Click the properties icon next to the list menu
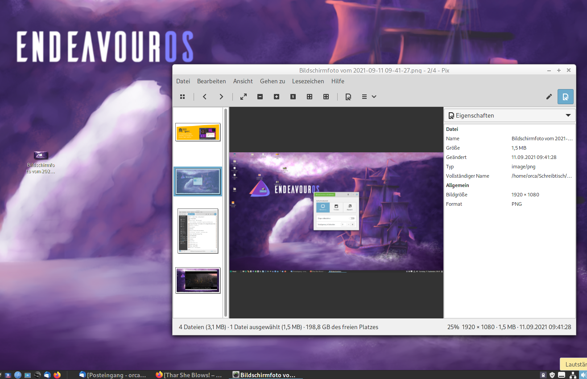Screen dimensions: 587x379 click(x=348, y=97)
